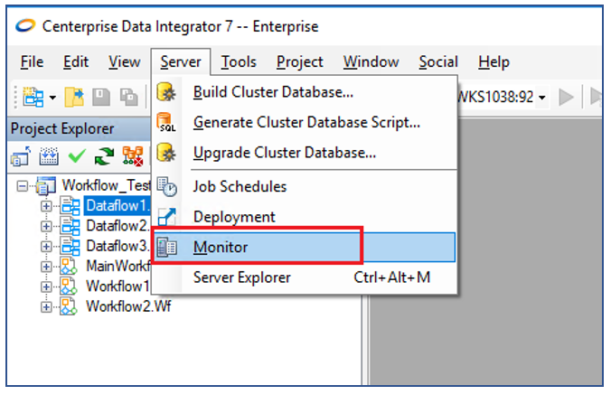
Task: Collapse the Workflow_Test project node
Action: [23, 185]
